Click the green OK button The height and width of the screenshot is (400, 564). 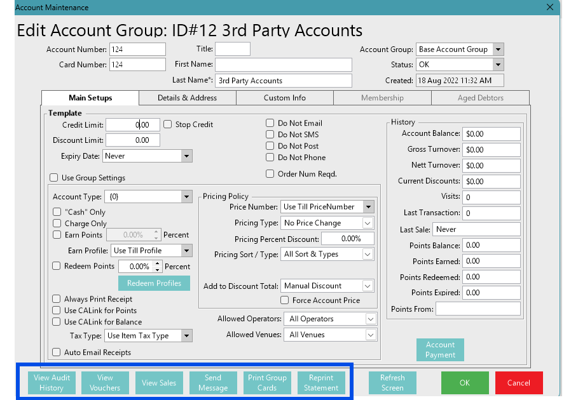pyautogui.click(x=465, y=382)
